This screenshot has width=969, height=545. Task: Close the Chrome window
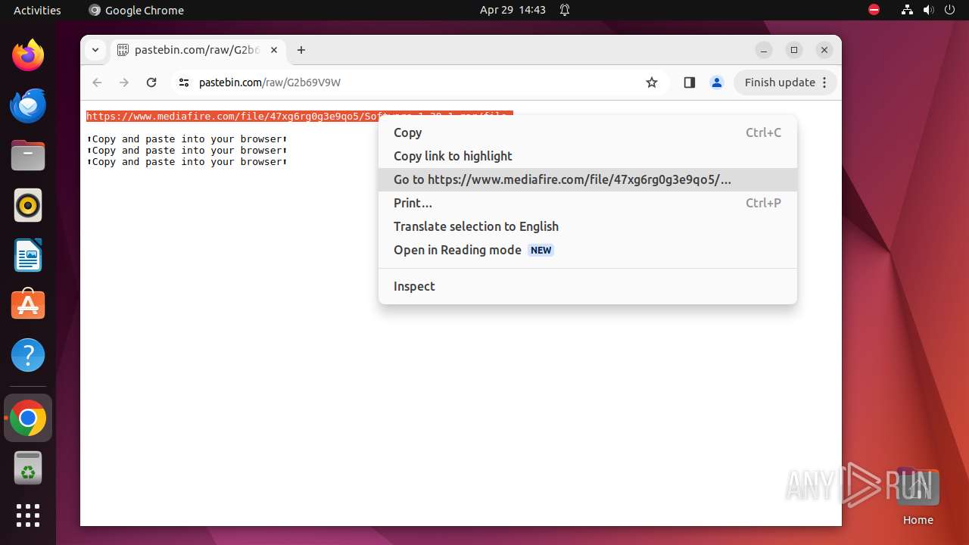[x=824, y=50]
